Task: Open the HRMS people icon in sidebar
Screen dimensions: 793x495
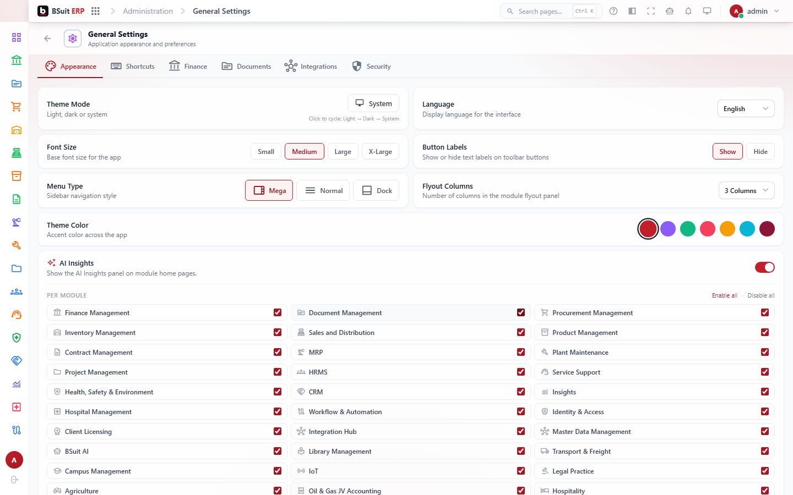Action: point(17,291)
